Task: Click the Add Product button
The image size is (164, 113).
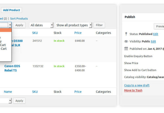Action: [12, 10]
